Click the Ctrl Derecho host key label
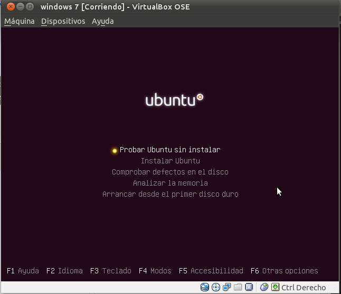341x294 pixels. [304, 288]
